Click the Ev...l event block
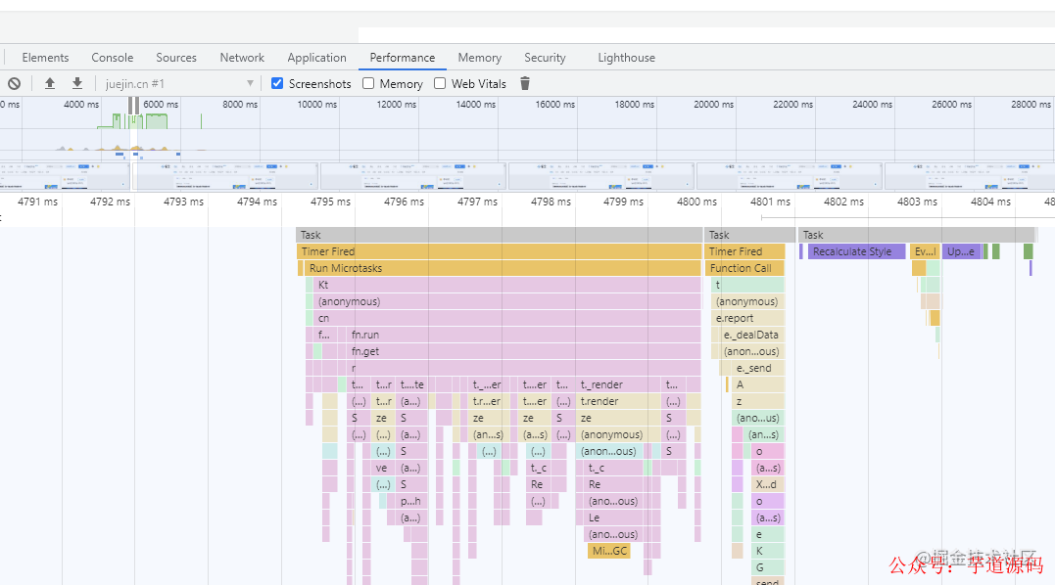1055x585 pixels. click(x=925, y=251)
